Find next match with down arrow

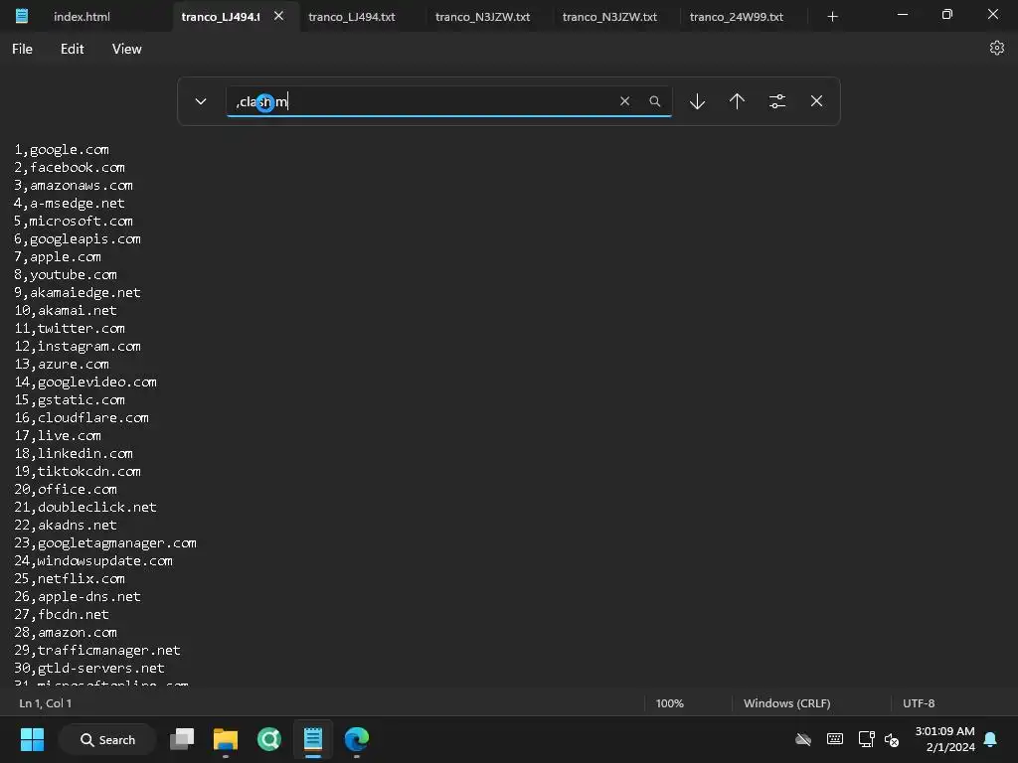click(x=697, y=101)
